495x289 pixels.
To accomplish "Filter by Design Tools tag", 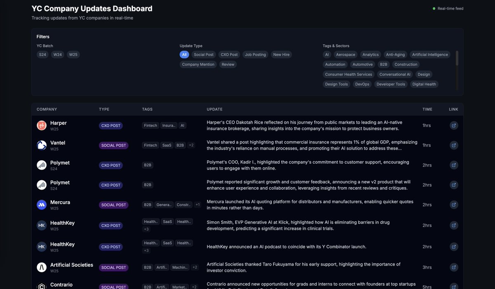I will (337, 84).
